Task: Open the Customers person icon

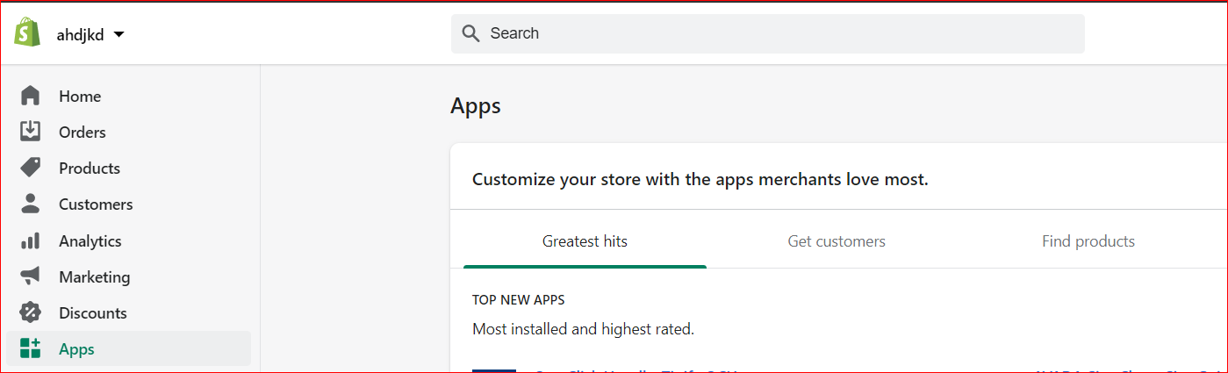Action: 31,204
